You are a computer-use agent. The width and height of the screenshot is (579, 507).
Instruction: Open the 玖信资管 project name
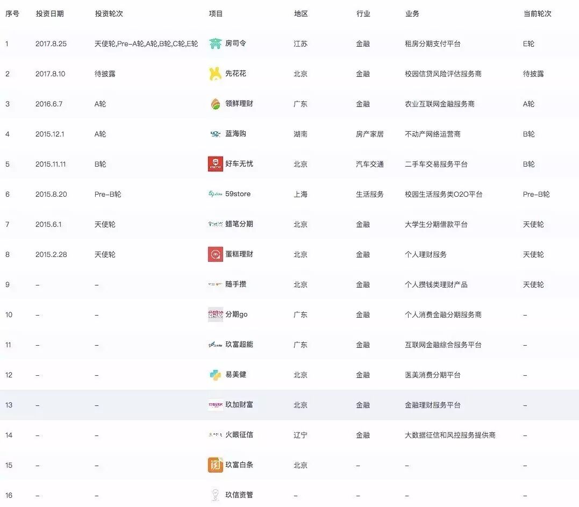(x=239, y=495)
